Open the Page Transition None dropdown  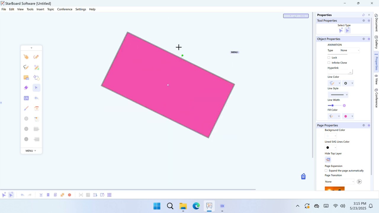pos(339,182)
